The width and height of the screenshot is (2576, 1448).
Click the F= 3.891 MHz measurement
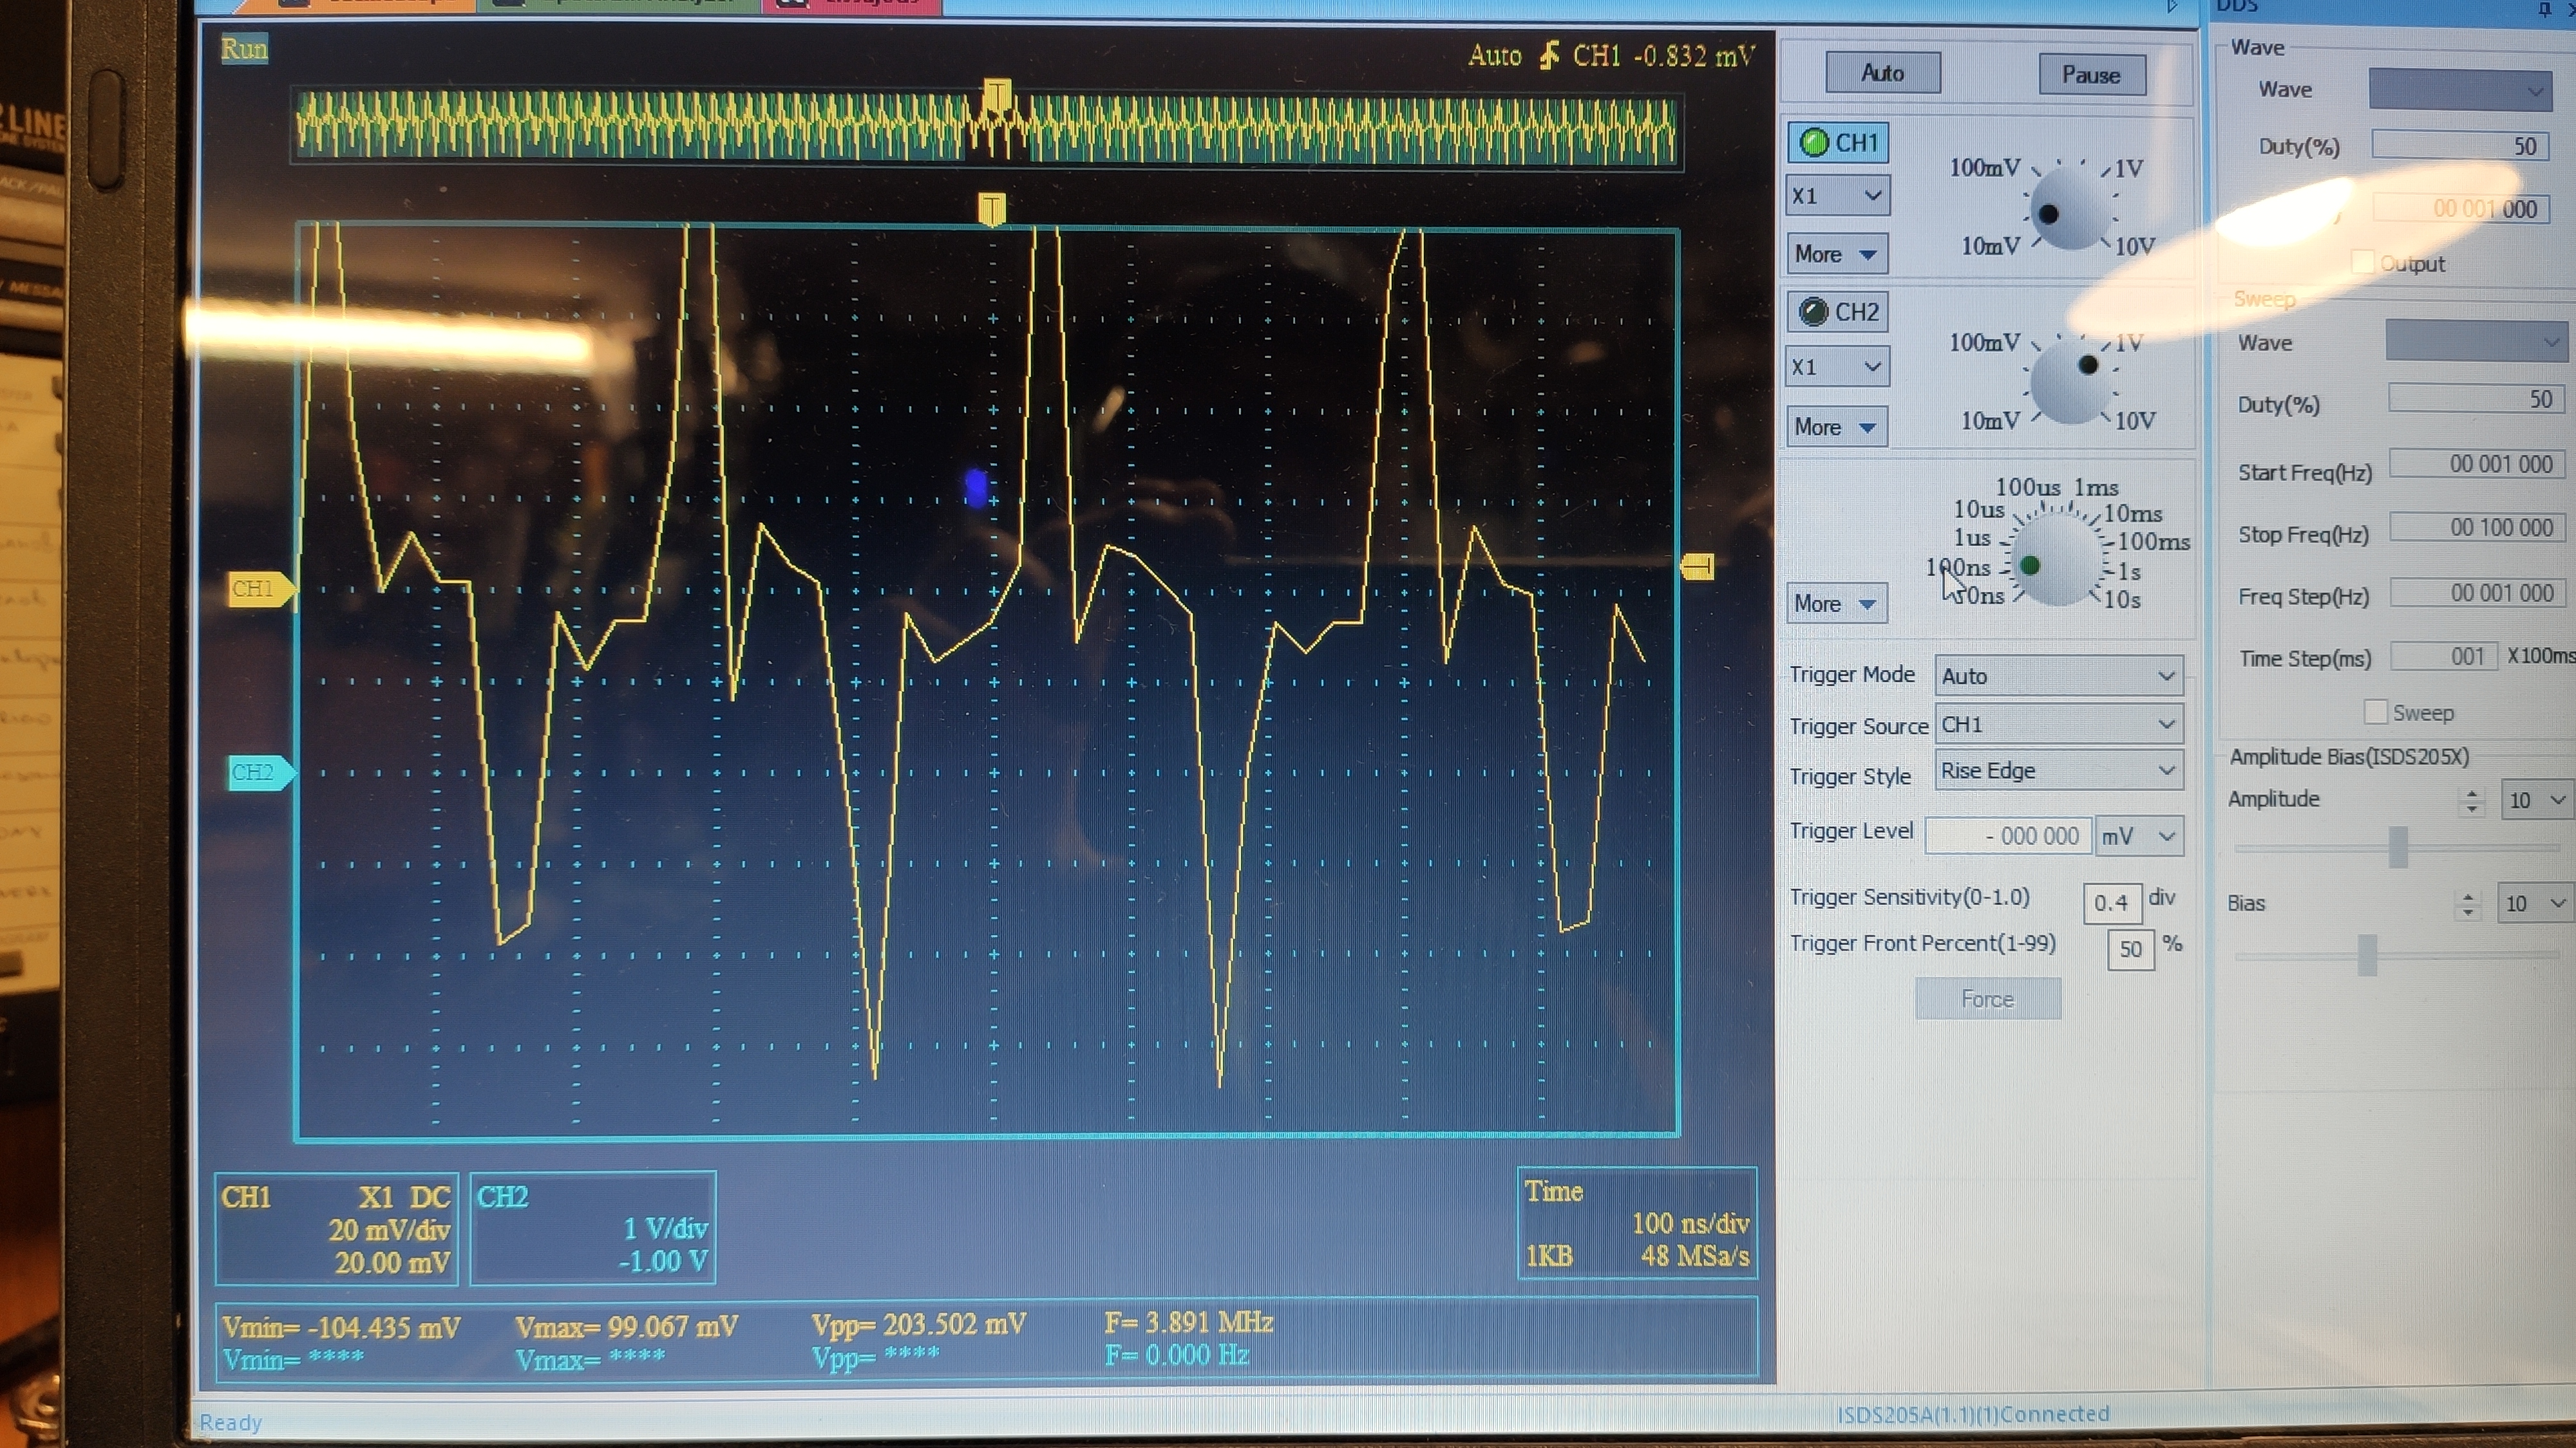1189,1323
